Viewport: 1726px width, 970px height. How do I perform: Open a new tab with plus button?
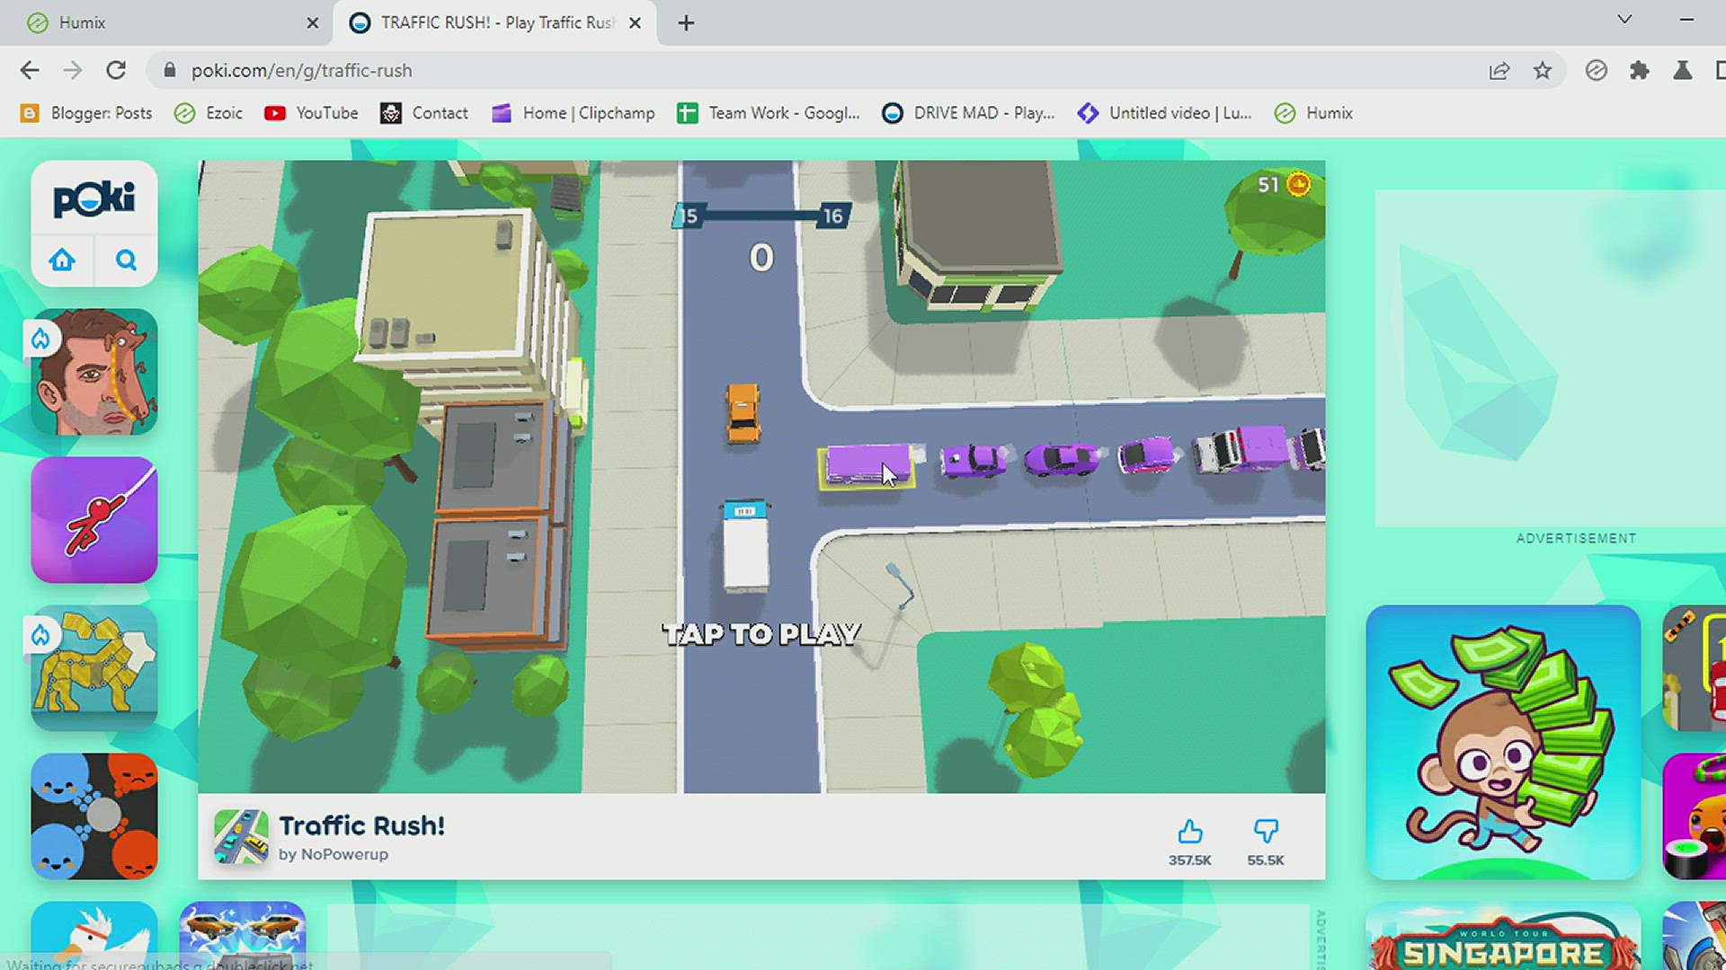click(686, 23)
